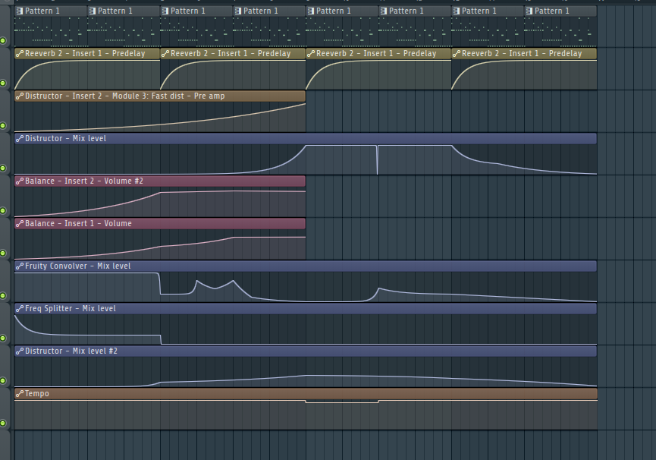Open clip menu icon of Distructor Mix level clip

point(19,139)
